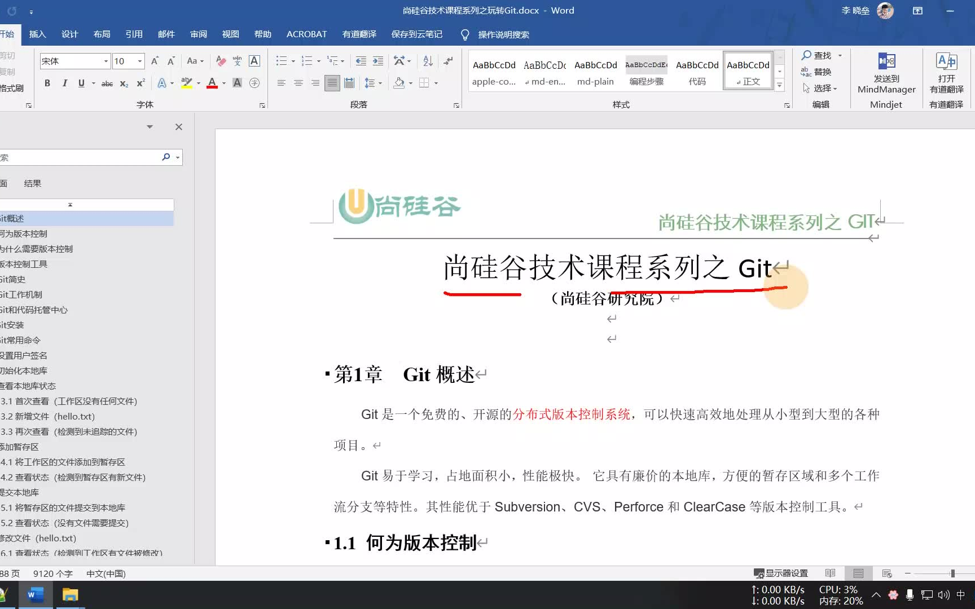975x609 pixels.
Task: Open the Review tab
Action: [x=198, y=34]
